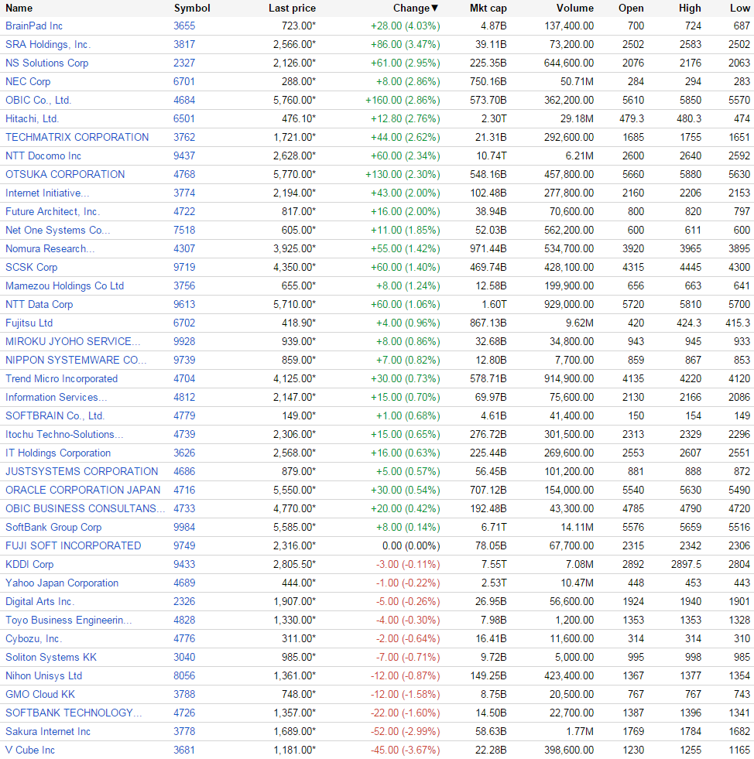Sort by Last price column header
This screenshot has width=754, height=759.
292,8
